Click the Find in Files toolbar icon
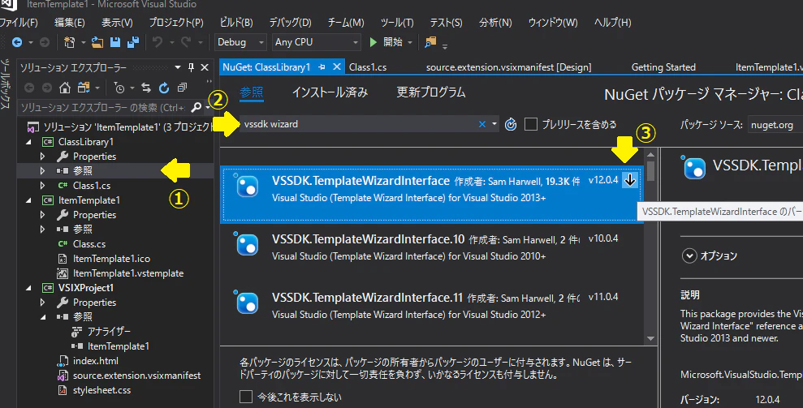 click(430, 42)
